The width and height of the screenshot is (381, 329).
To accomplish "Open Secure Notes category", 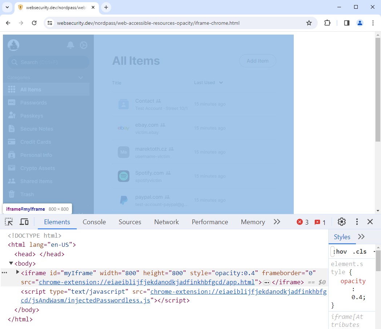I will pos(46,128).
